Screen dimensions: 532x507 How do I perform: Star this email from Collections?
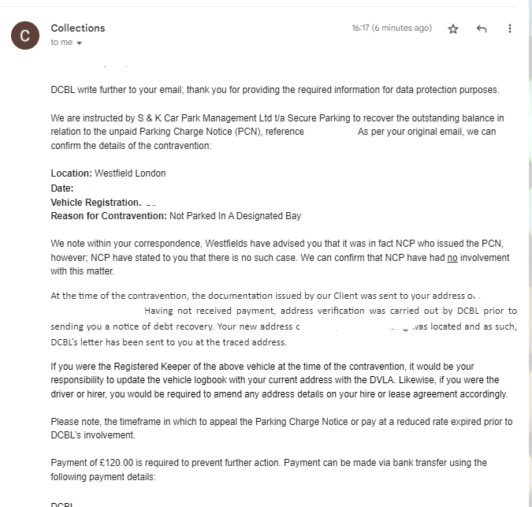pos(453,28)
